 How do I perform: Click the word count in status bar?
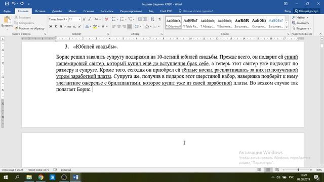(x=38, y=170)
